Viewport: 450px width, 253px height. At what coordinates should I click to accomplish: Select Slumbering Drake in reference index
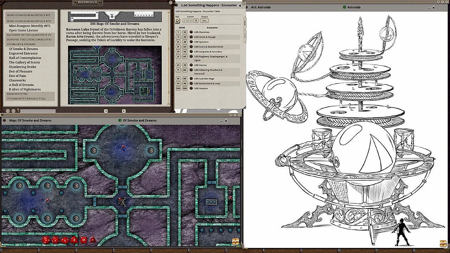coord(22,67)
